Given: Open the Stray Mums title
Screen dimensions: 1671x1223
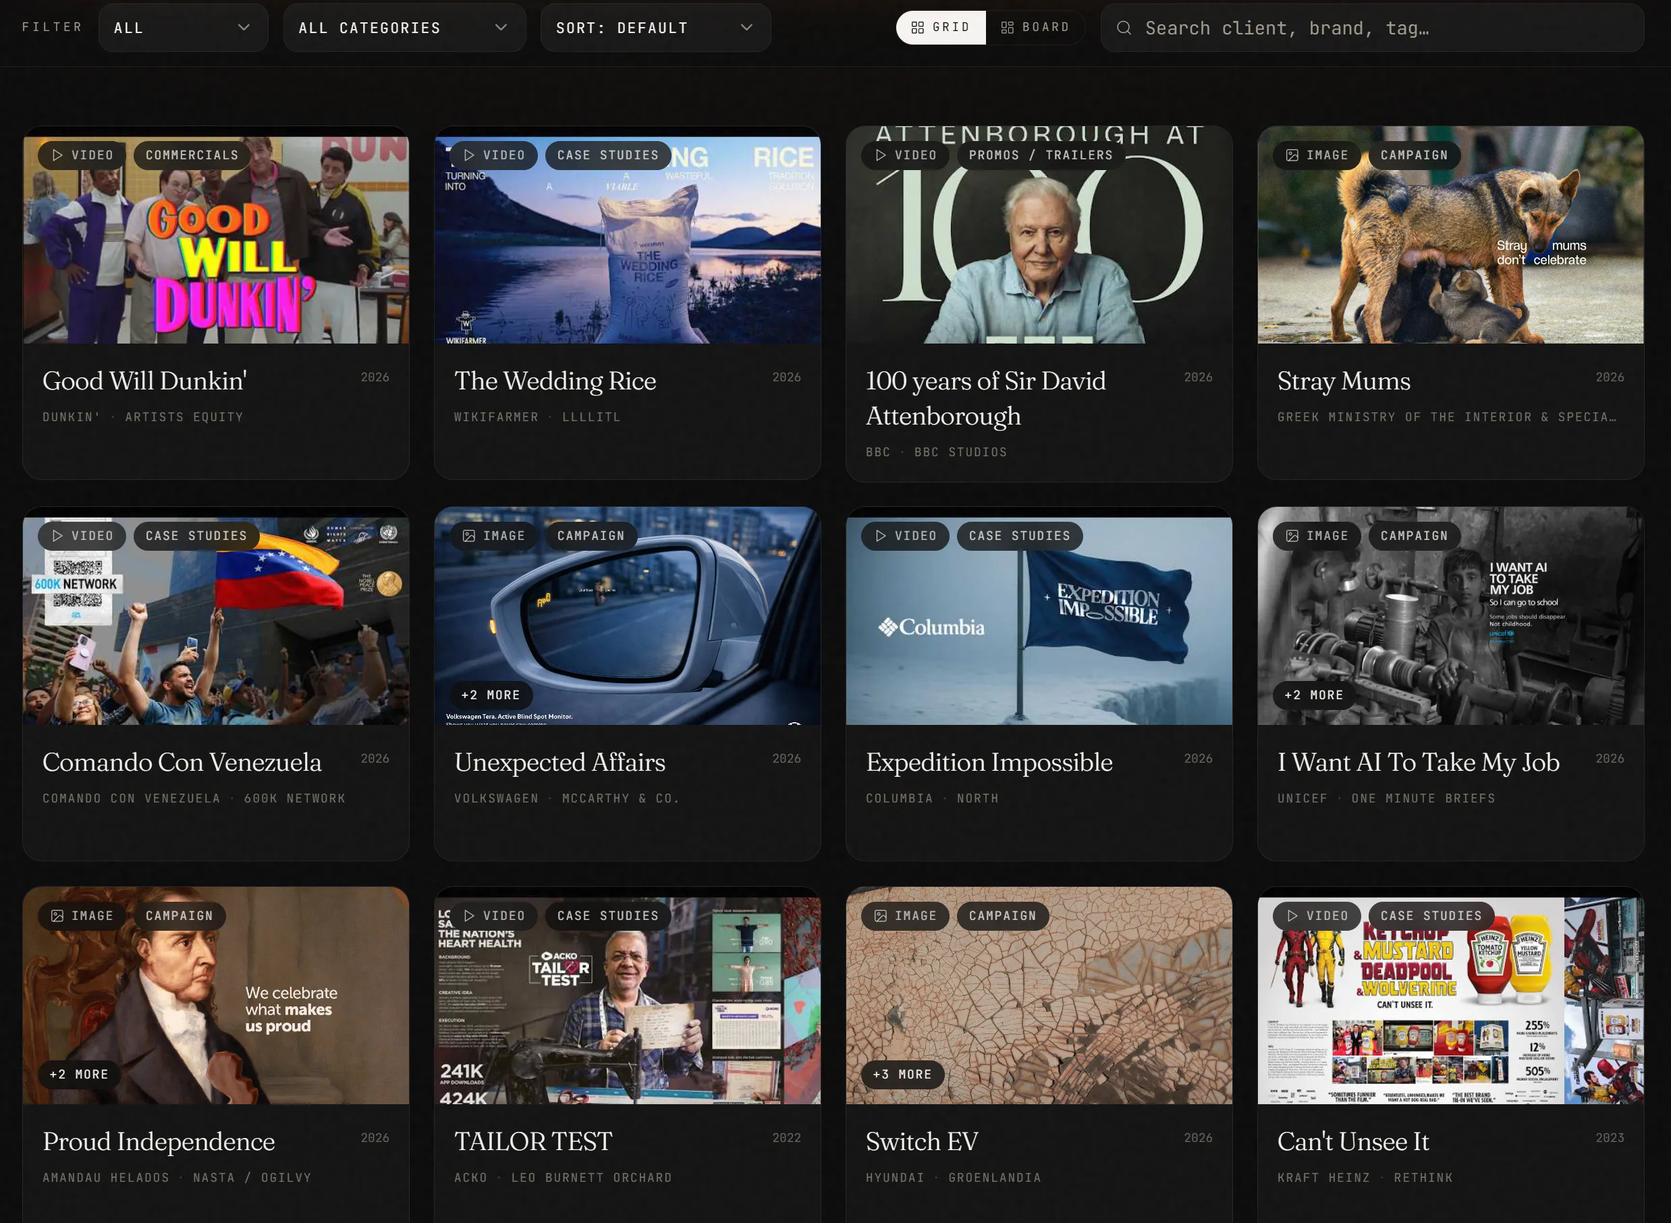Looking at the screenshot, I should click(x=1344, y=381).
